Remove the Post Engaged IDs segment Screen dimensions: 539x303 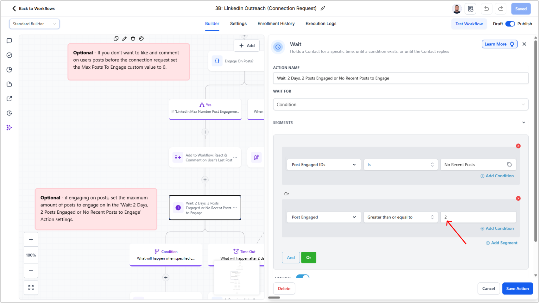pos(518,146)
